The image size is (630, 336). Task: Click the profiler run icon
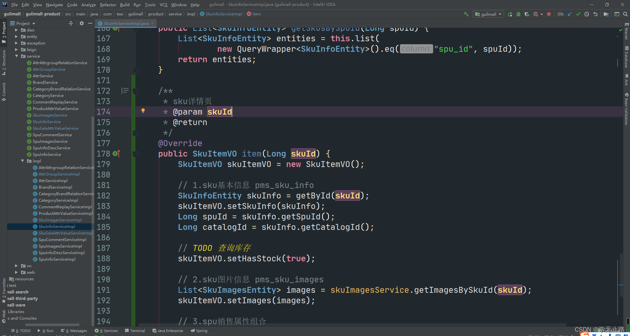click(536, 14)
